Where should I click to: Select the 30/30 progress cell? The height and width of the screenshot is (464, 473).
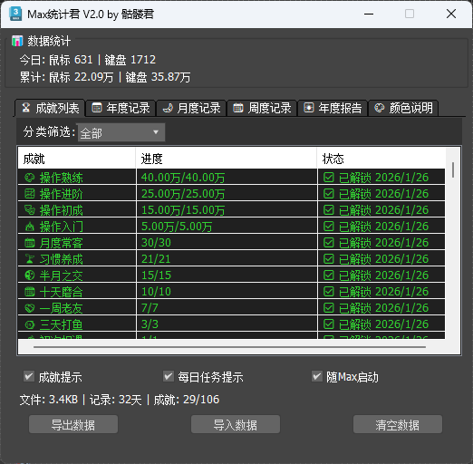coord(227,243)
